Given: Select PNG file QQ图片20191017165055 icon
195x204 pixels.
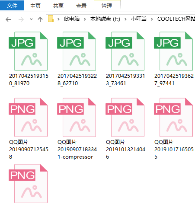Looking at the screenshot, I should pyautogui.click(x=173, y=118).
